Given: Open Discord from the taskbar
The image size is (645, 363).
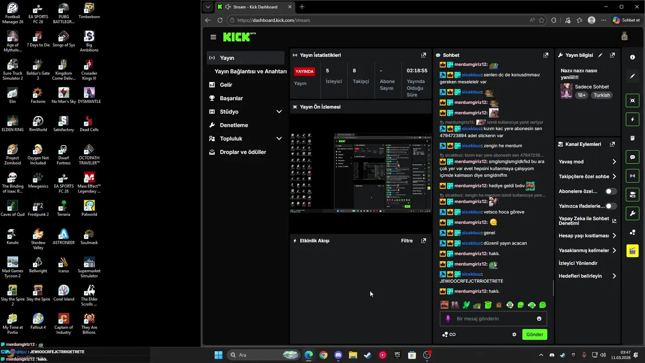Looking at the screenshot, I should [x=338, y=355].
